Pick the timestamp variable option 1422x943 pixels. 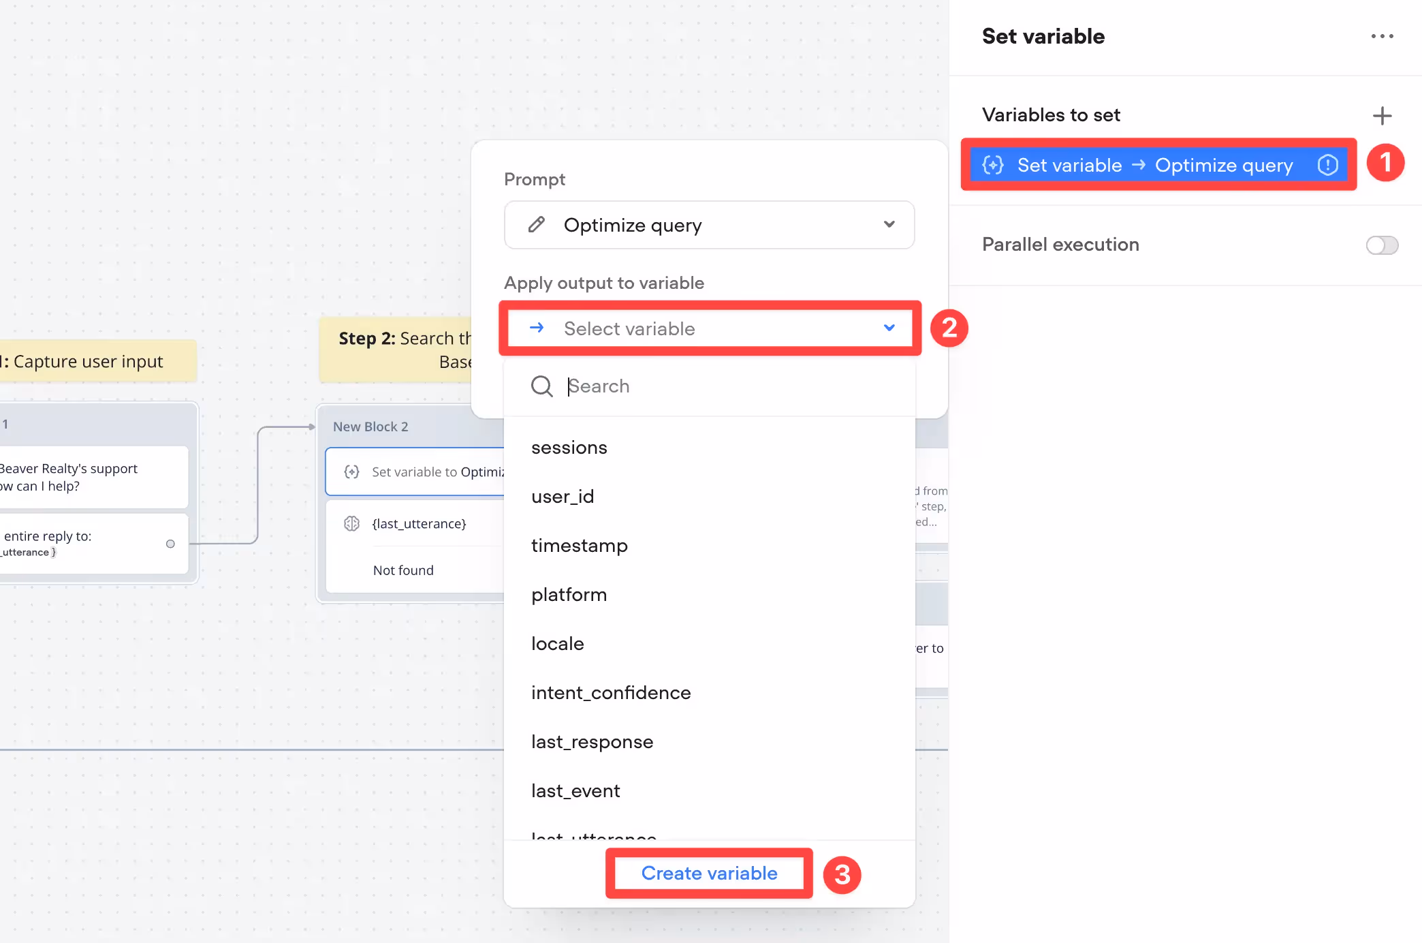pyautogui.click(x=579, y=546)
